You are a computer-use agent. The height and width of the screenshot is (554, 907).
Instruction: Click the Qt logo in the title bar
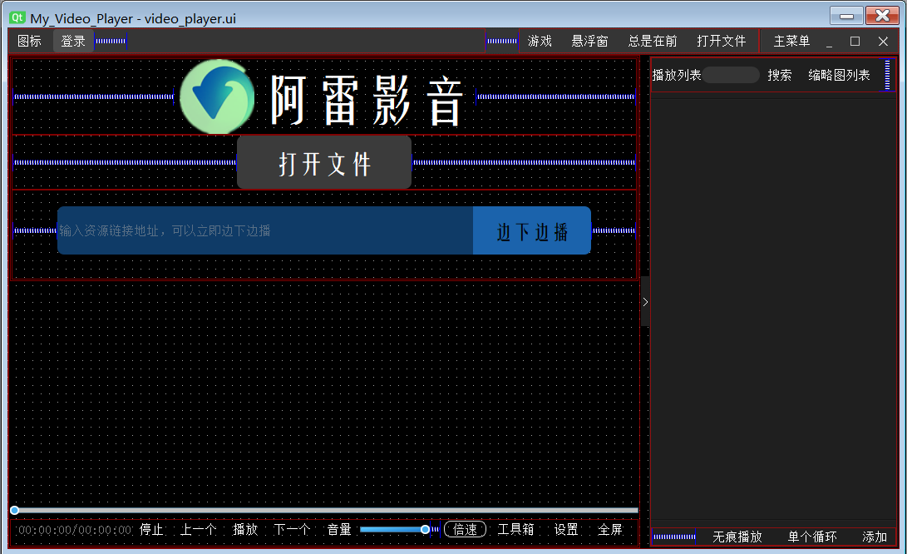point(17,17)
